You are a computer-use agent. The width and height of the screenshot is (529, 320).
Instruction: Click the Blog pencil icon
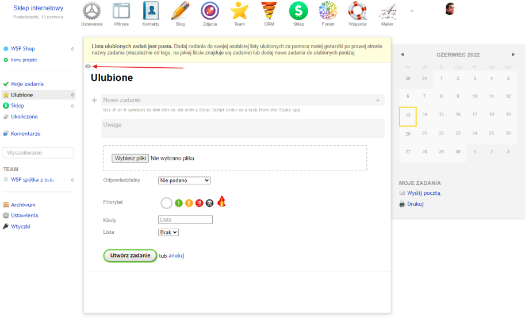[x=180, y=11]
